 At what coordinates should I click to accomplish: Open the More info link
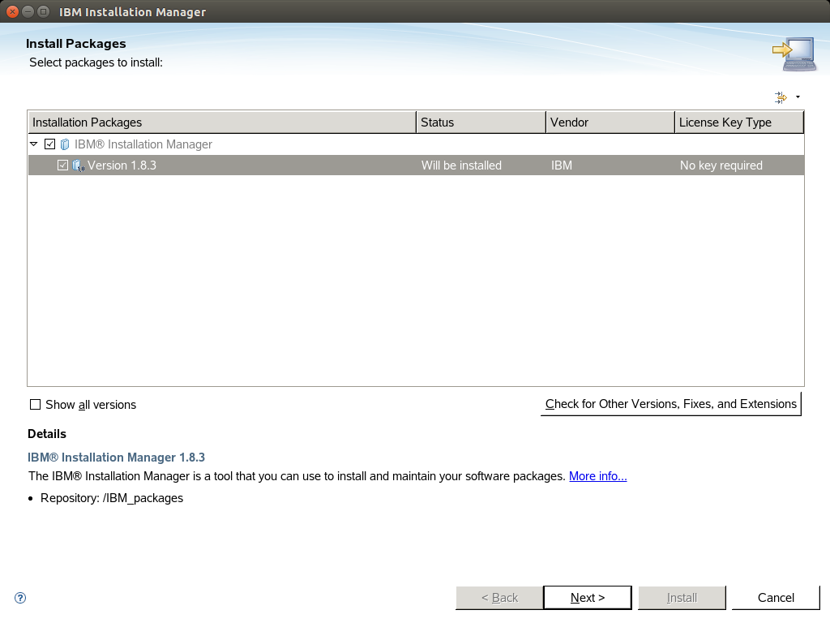[x=597, y=476]
